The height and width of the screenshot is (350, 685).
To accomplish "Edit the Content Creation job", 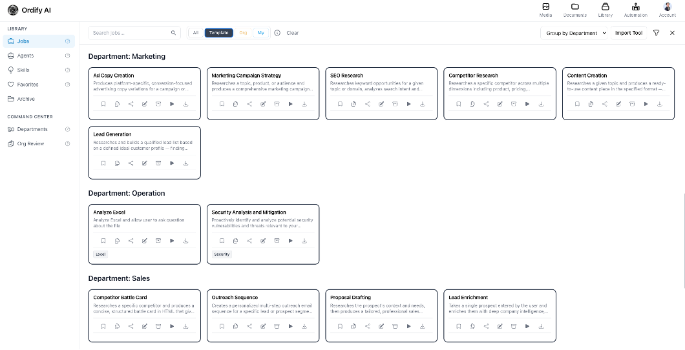I will click(x=618, y=104).
